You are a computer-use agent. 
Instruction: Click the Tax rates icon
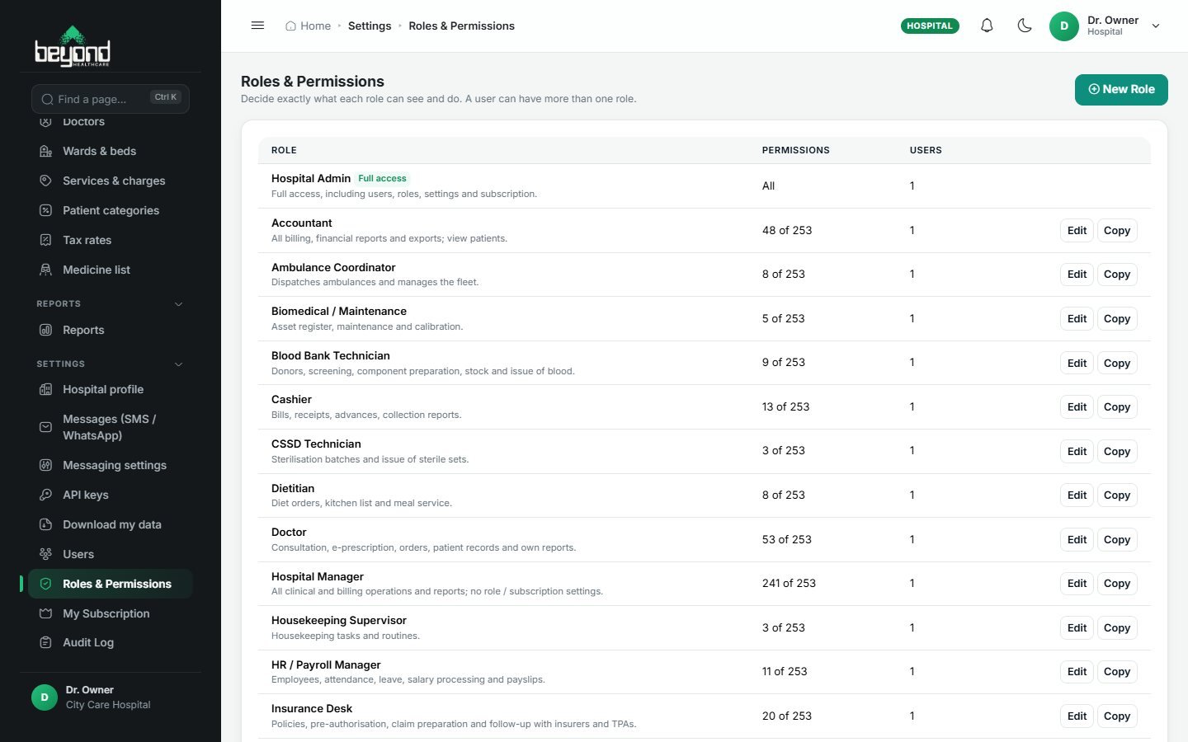(x=46, y=240)
